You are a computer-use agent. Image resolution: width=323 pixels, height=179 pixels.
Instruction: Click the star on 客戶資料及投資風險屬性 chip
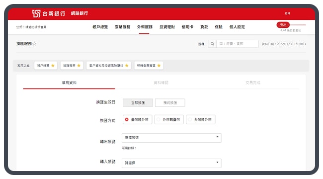tap(127, 66)
